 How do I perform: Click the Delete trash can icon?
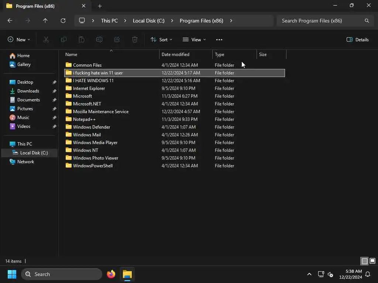coord(135,39)
